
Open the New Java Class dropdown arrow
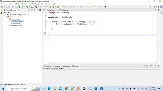click(56, 7)
